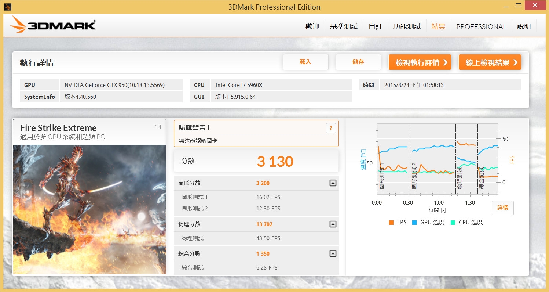Close the 3DMark window
The width and height of the screenshot is (549, 292).
(536, 5)
